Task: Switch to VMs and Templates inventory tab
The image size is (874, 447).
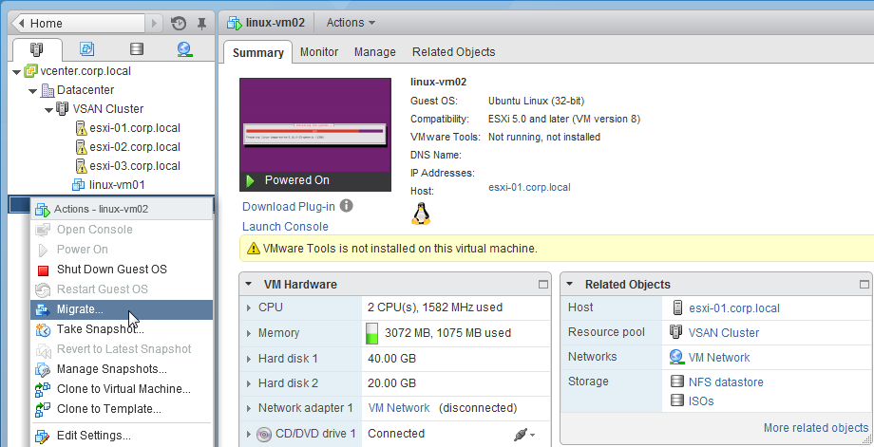Action: (x=87, y=49)
